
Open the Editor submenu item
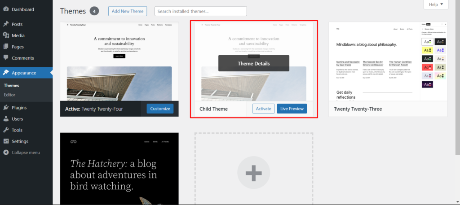click(9, 95)
